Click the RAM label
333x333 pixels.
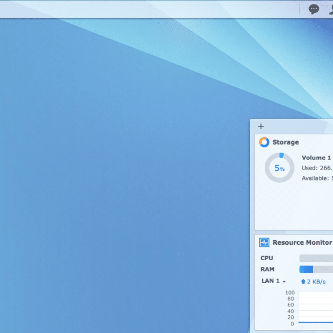click(x=268, y=269)
